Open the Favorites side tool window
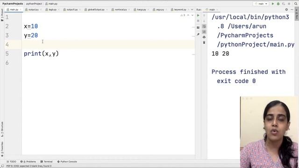This screenshot has height=168, width=299. (2, 149)
